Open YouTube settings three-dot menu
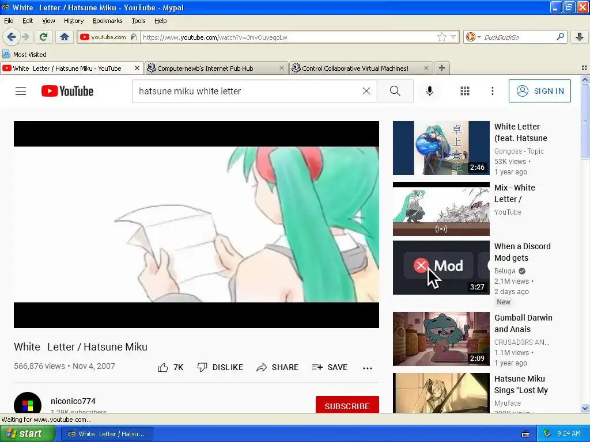 [493, 91]
